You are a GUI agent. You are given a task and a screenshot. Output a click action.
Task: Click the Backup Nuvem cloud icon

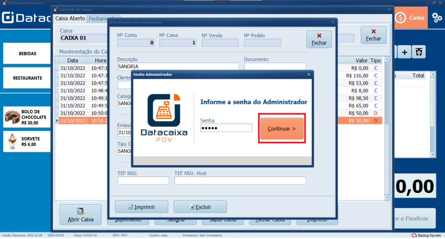tap(414, 236)
